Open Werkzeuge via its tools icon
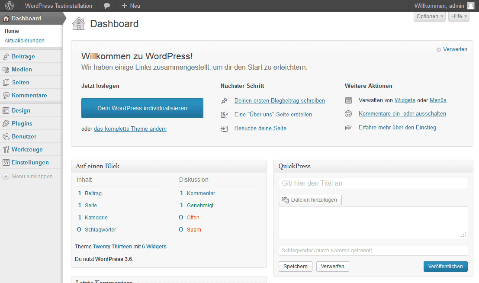Screen dimensions: 479x283 tap(6, 149)
